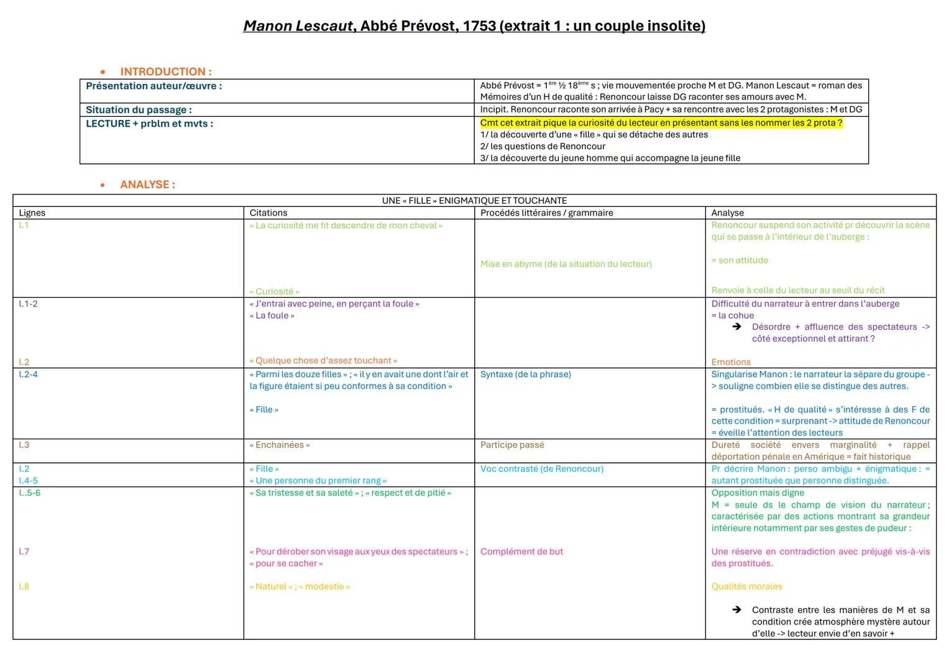Click the "LECTURE + prblm et mvts :" cell

click(x=149, y=124)
